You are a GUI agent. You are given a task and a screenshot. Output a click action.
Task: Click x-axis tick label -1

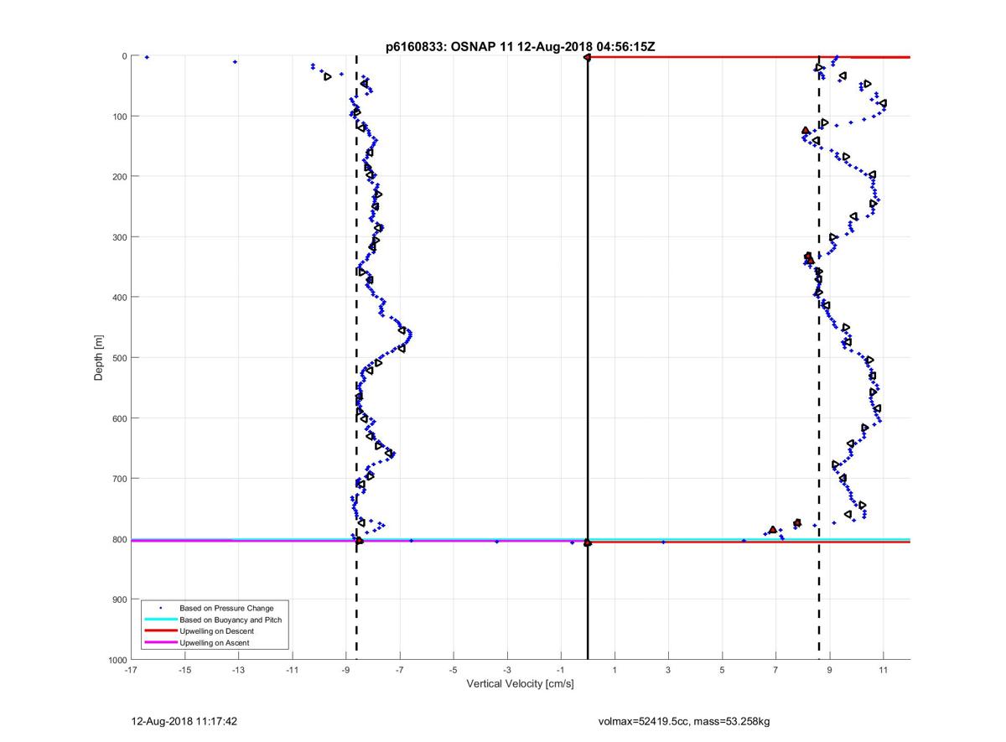click(x=560, y=670)
